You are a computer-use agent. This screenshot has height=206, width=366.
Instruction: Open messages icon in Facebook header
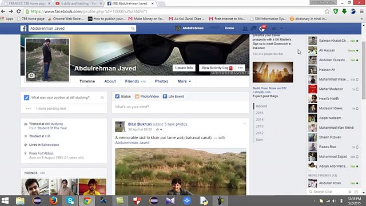pos(253,29)
